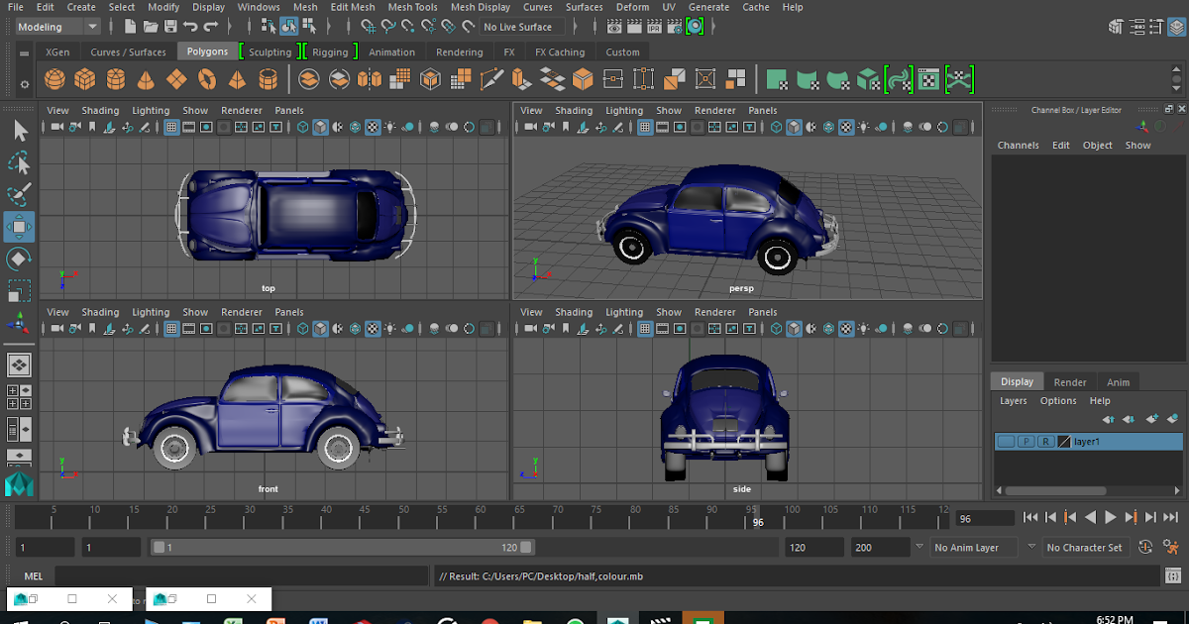Select the polygon Sphere creation icon
Screen dimensions: 1189x624
tap(53, 78)
